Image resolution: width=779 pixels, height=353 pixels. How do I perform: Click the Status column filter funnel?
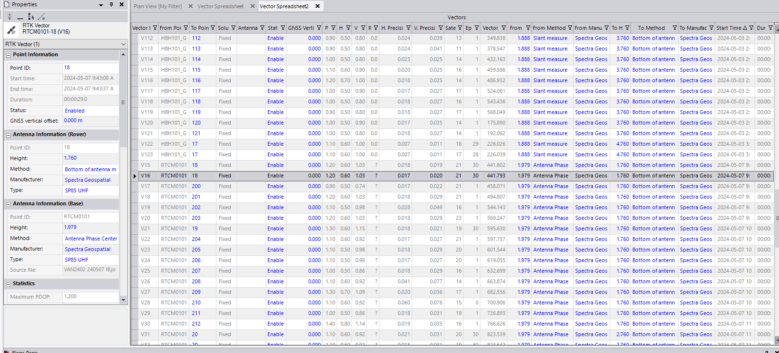(x=283, y=28)
